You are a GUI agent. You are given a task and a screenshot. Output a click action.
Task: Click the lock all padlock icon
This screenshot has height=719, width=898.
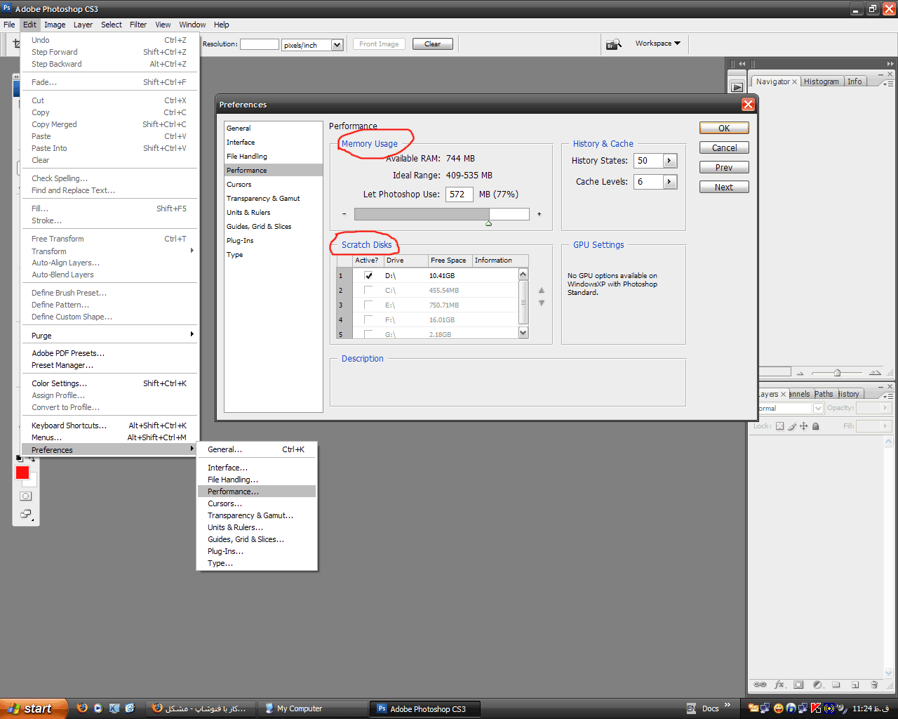815,426
